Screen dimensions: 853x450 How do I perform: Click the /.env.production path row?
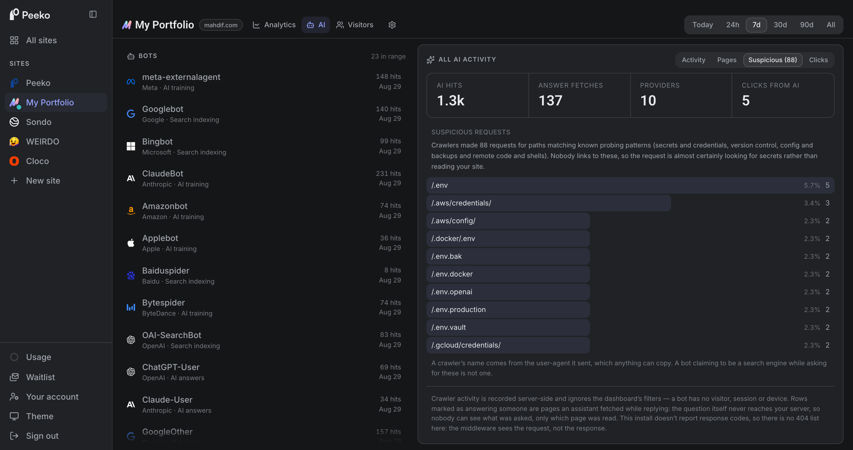(630, 310)
